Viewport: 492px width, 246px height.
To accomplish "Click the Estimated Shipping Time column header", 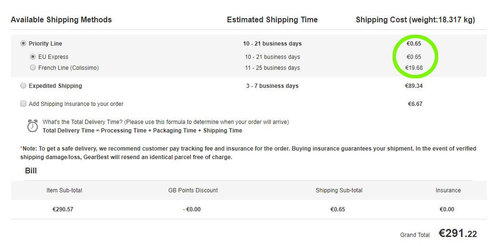I will pos(272,20).
